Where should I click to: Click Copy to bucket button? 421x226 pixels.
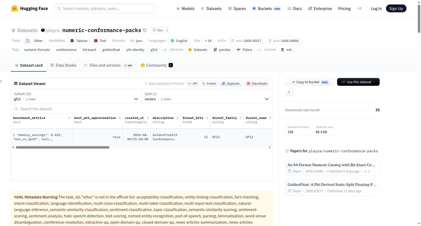pyautogui.click(x=310, y=82)
